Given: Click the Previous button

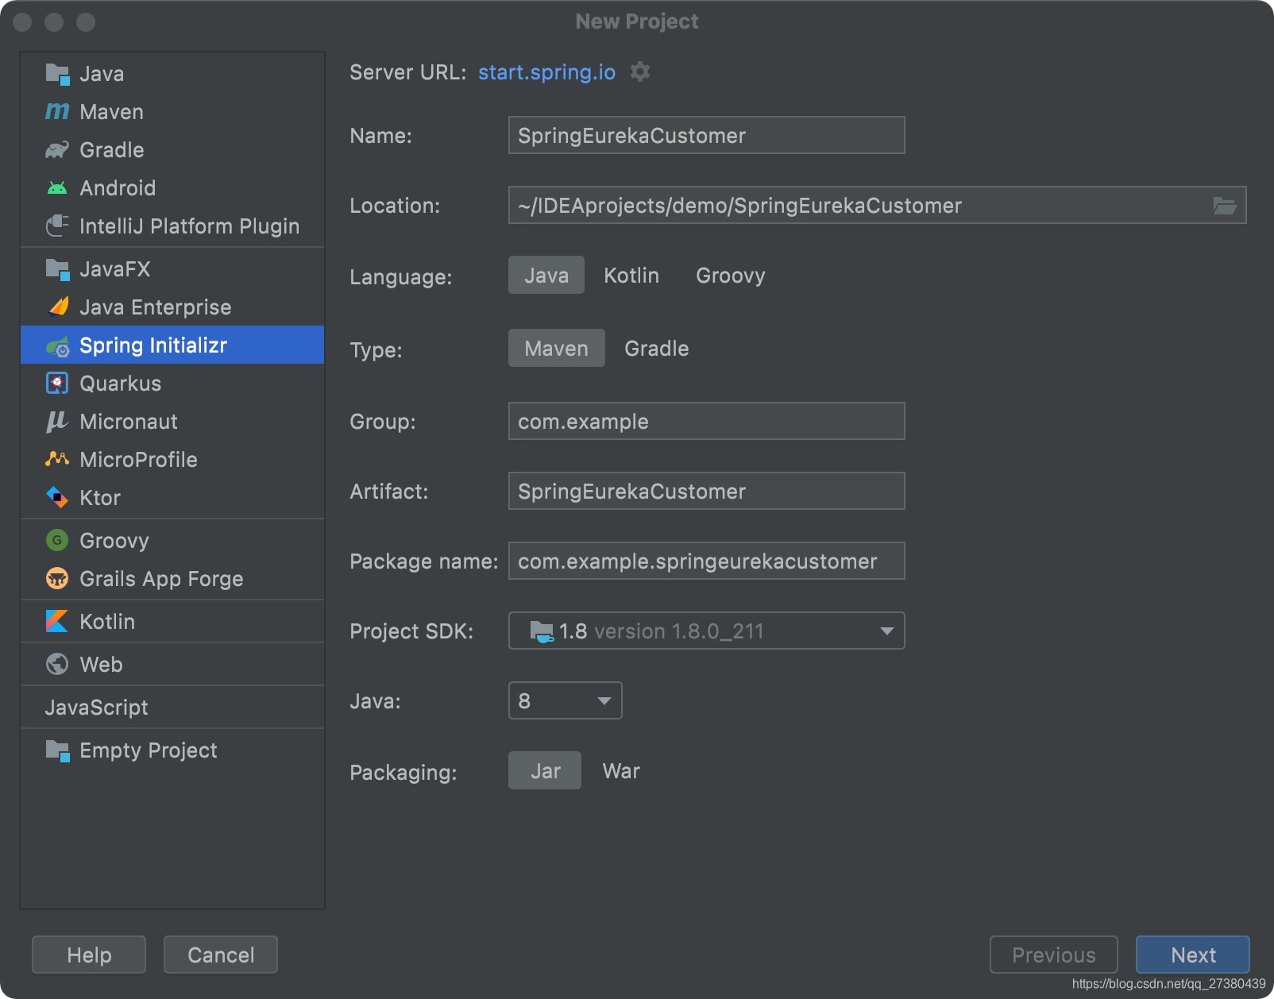Looking at the screenshot, I should tap(1054, 955).
